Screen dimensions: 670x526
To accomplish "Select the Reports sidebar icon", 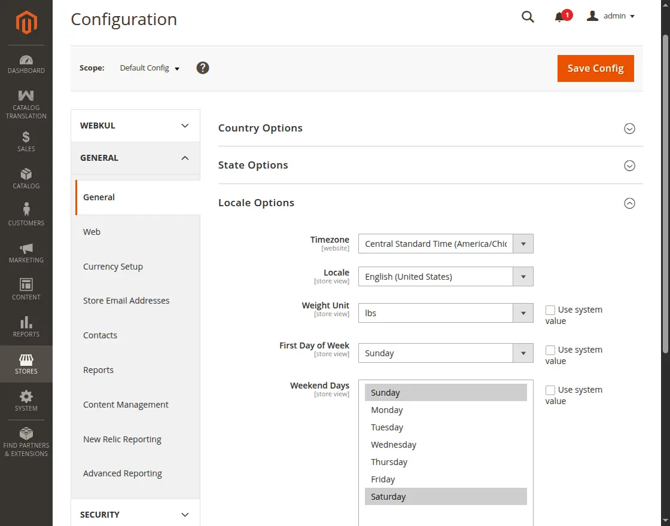I will pyautogui.click(x=26, y=321).
